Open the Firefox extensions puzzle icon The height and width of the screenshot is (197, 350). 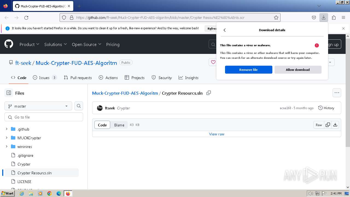coord(334,18)
